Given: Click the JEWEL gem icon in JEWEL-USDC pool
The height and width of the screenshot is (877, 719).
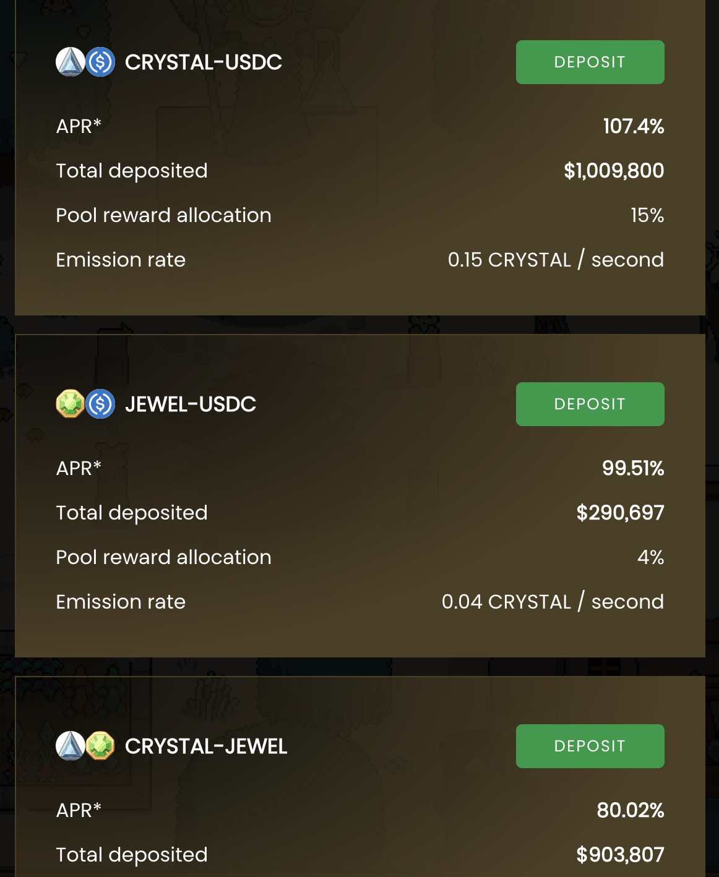Looking at the screenshot, I should 71,404.
